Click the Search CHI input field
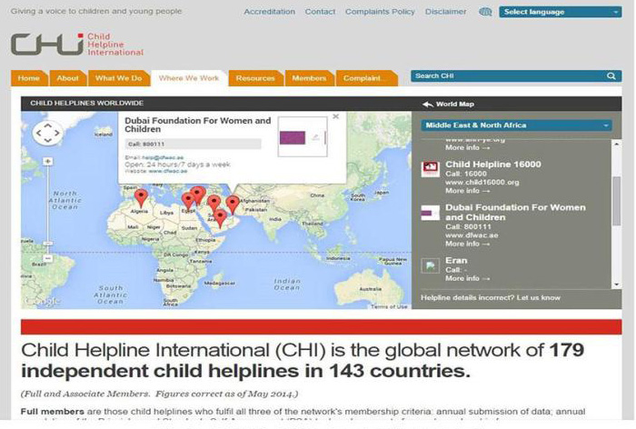Screen dimensions: 636x429 pyautogui.click(x=504, y=76)
